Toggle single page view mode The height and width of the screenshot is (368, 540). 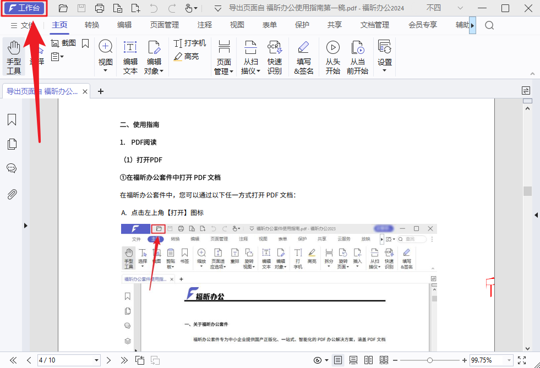[338, 360]
